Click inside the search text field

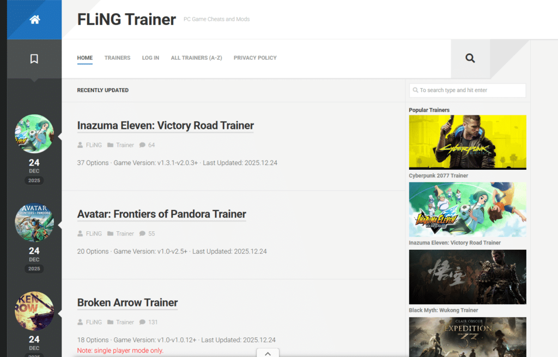tap(469, 90)
